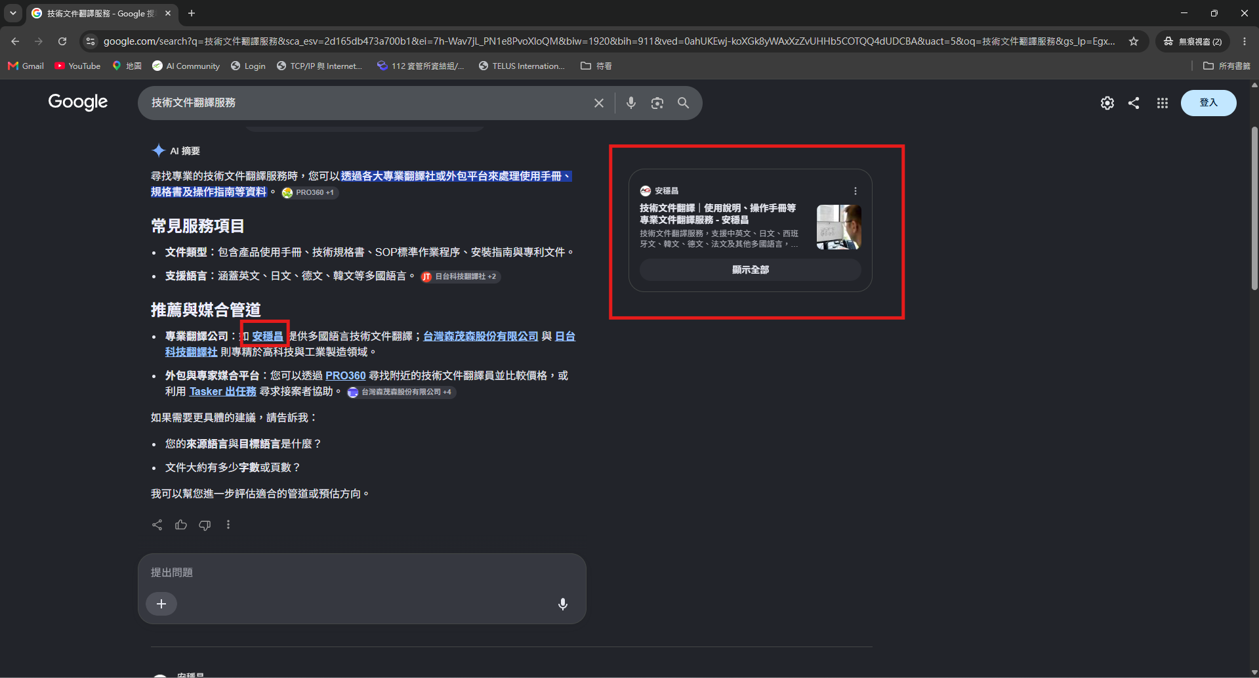The height and width of the screenshot is (678, 1259).
Task: Clear the search box text
Action: tap(598, 103)
